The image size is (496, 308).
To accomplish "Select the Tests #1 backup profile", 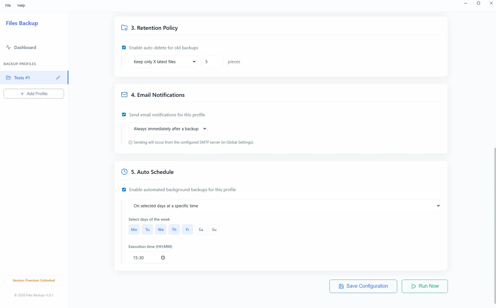I will (34, 78).
